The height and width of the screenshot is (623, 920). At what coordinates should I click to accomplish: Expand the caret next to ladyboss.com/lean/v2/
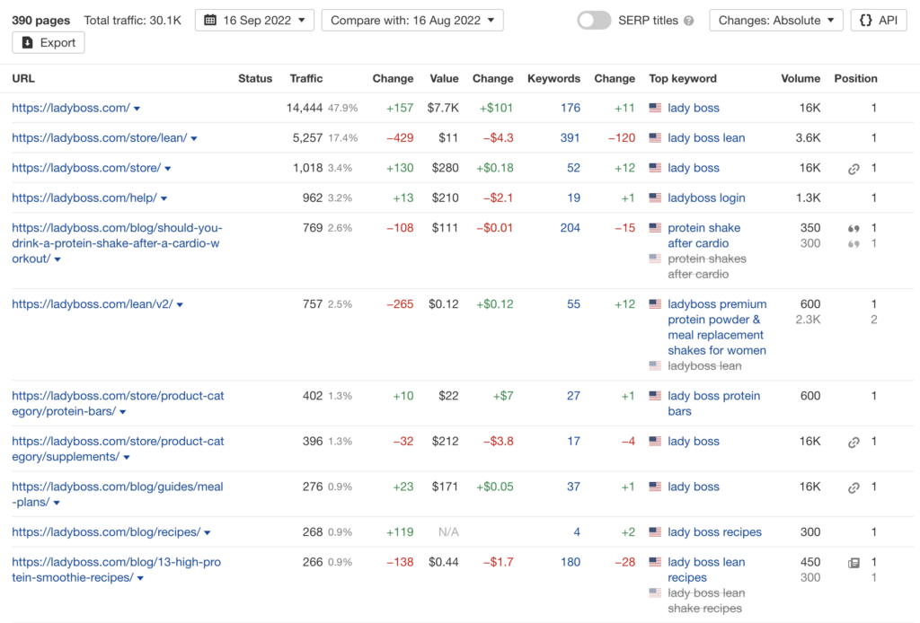pyautogui.click(x=180, y=304)
